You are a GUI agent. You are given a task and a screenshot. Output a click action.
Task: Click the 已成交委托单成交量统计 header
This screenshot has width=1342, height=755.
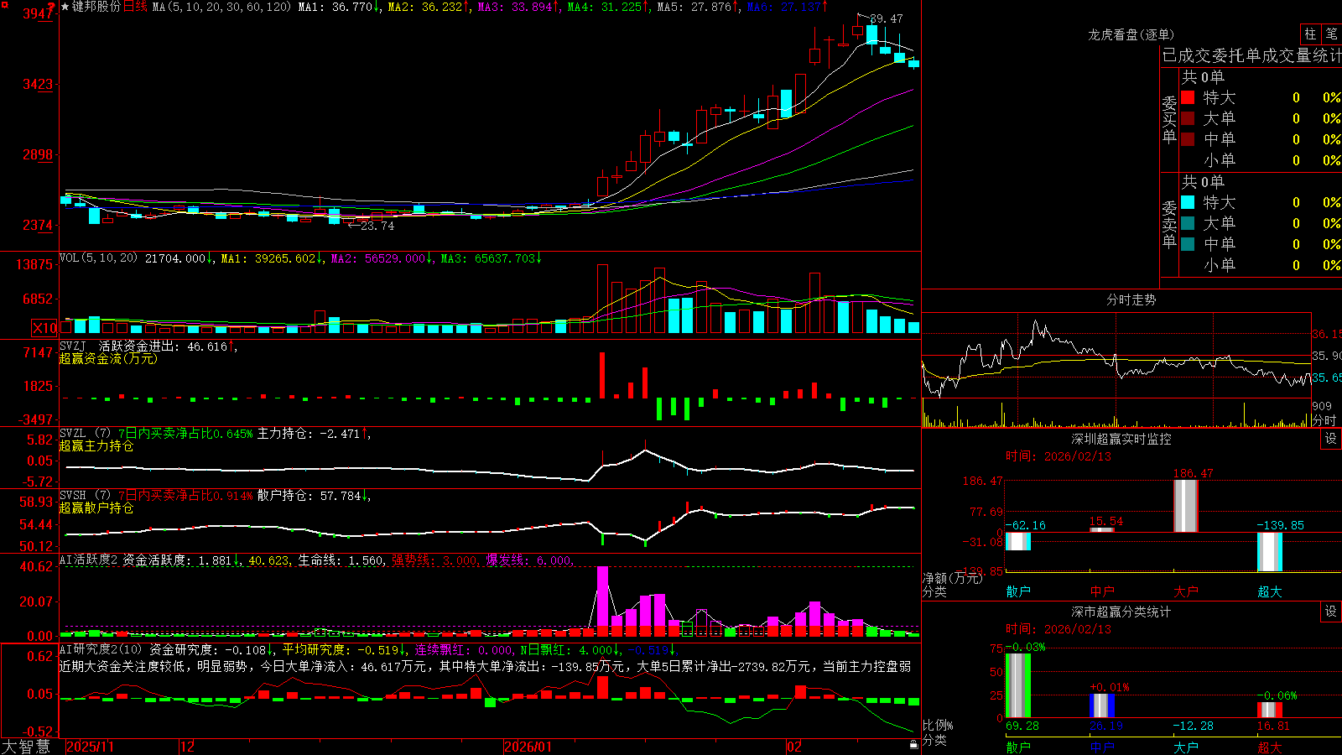[x=1251, y=55]
